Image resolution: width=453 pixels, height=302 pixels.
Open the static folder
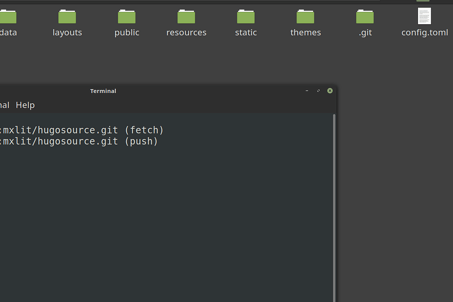[246, 18]
